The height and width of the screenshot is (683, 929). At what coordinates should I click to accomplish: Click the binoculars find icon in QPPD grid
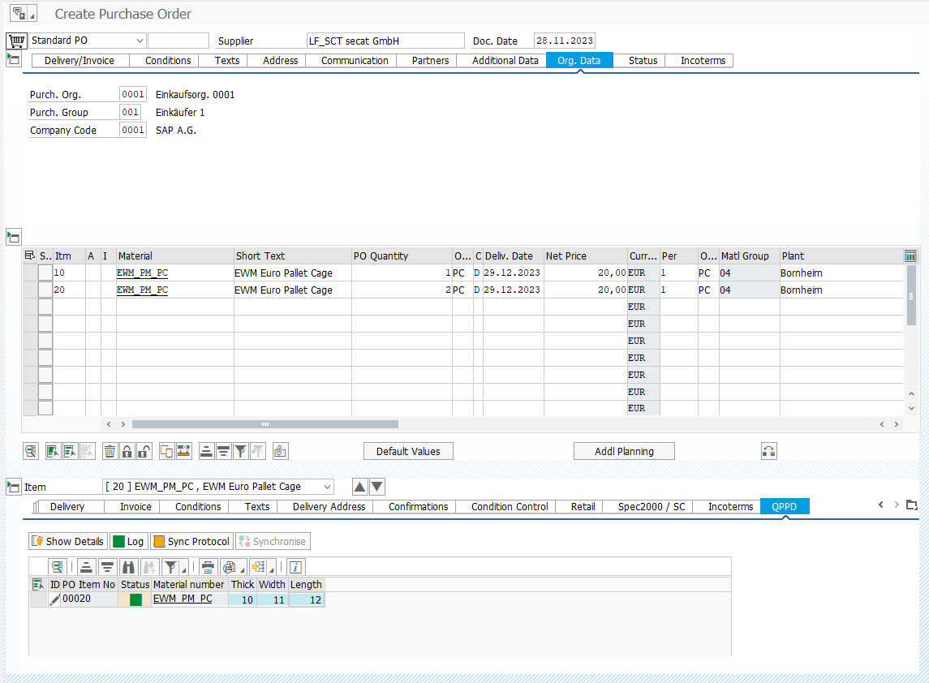(129, 567)
